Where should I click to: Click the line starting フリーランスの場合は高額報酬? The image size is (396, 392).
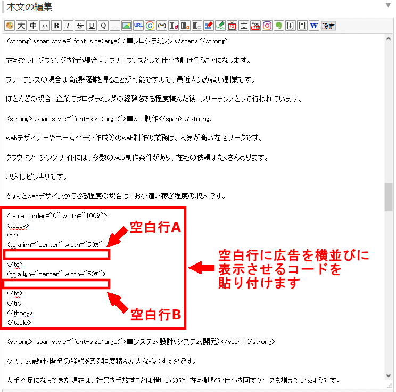(x=130, y=79)
